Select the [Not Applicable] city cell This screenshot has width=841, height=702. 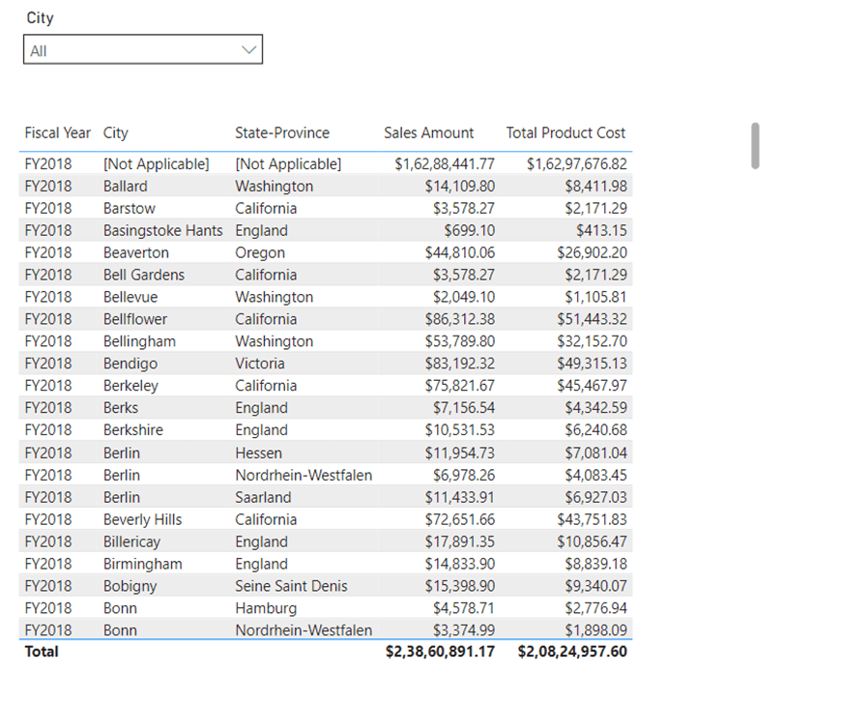(x=156, y=164)
